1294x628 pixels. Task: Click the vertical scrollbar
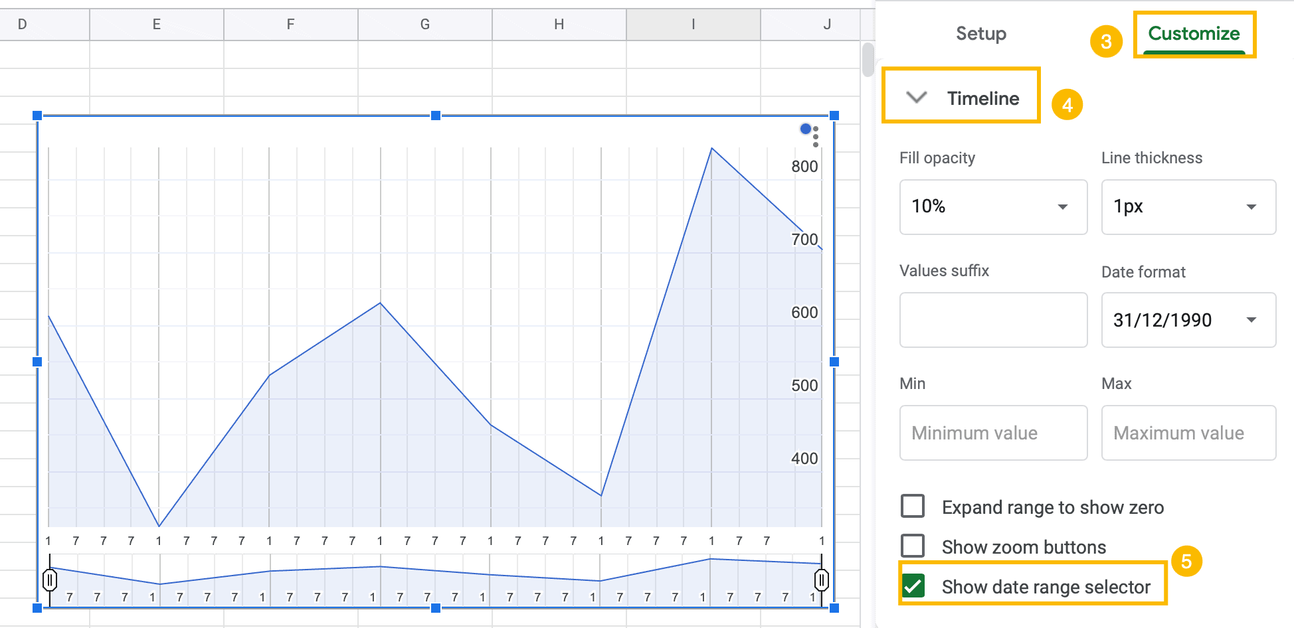[867, 60]
